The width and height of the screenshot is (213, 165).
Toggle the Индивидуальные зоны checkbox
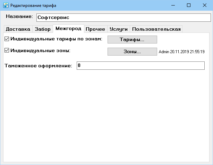click(7, 50)
